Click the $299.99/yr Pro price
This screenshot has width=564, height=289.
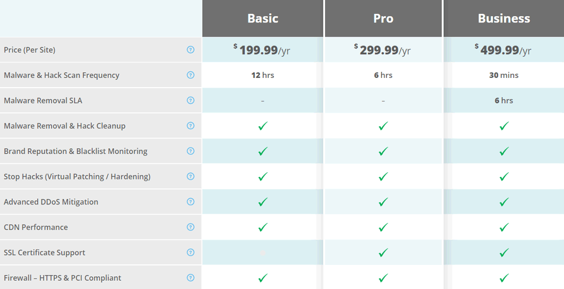[x=382, y=50]
